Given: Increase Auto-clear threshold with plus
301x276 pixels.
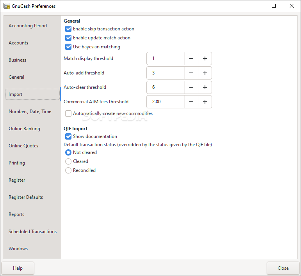Looking at the screenshot, I should tap(205, 87).
